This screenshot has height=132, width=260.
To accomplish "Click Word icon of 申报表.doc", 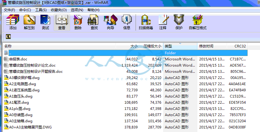I will tap(6, 59).
